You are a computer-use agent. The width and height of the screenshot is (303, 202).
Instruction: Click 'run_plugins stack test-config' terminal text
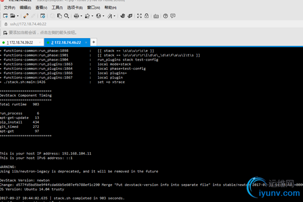tap(128, 60)
